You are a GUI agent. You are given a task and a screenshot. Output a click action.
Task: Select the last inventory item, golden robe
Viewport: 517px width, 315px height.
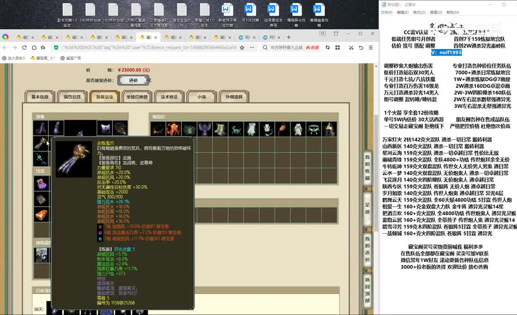(329, 129)
